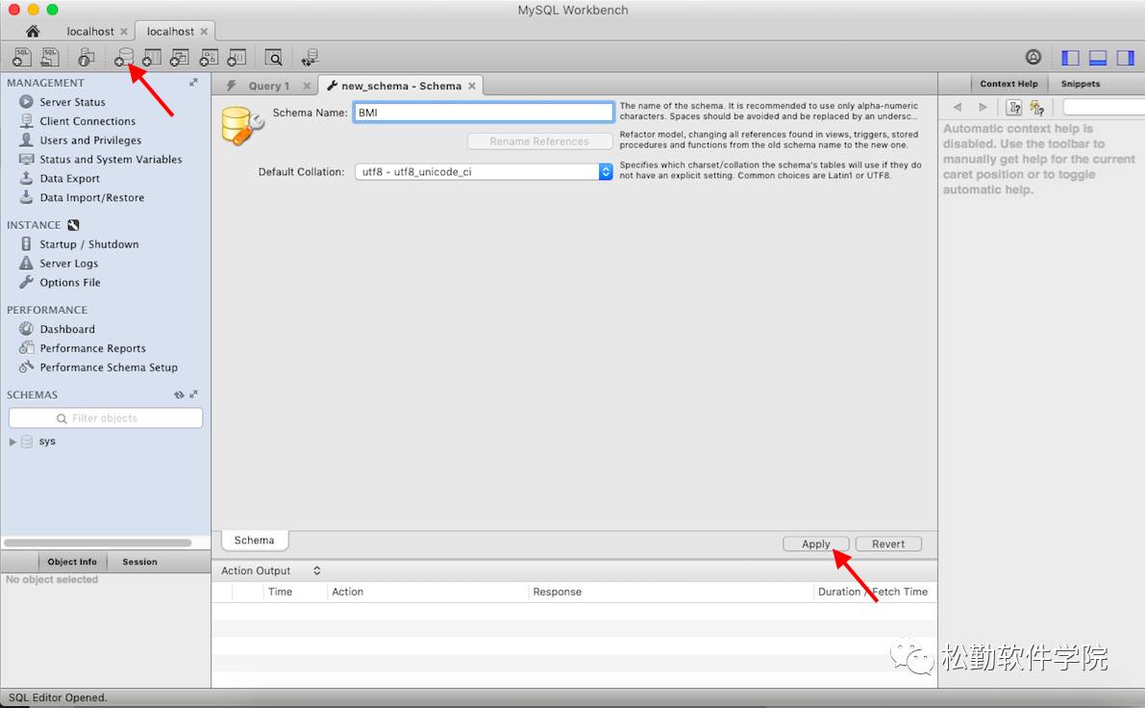
Task: Select the sys schema
Action: point(47,442)
